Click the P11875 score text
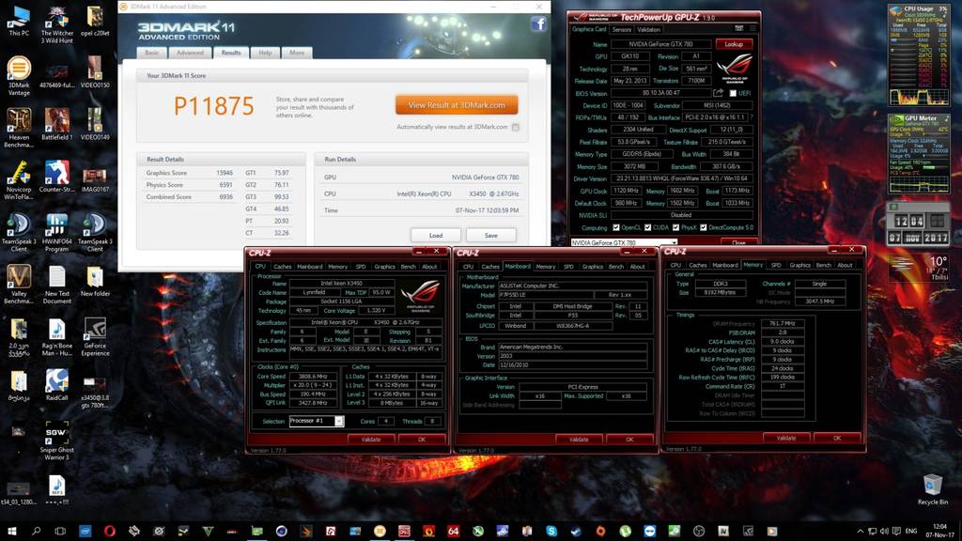The image size is (962, 541). [213, 106]
